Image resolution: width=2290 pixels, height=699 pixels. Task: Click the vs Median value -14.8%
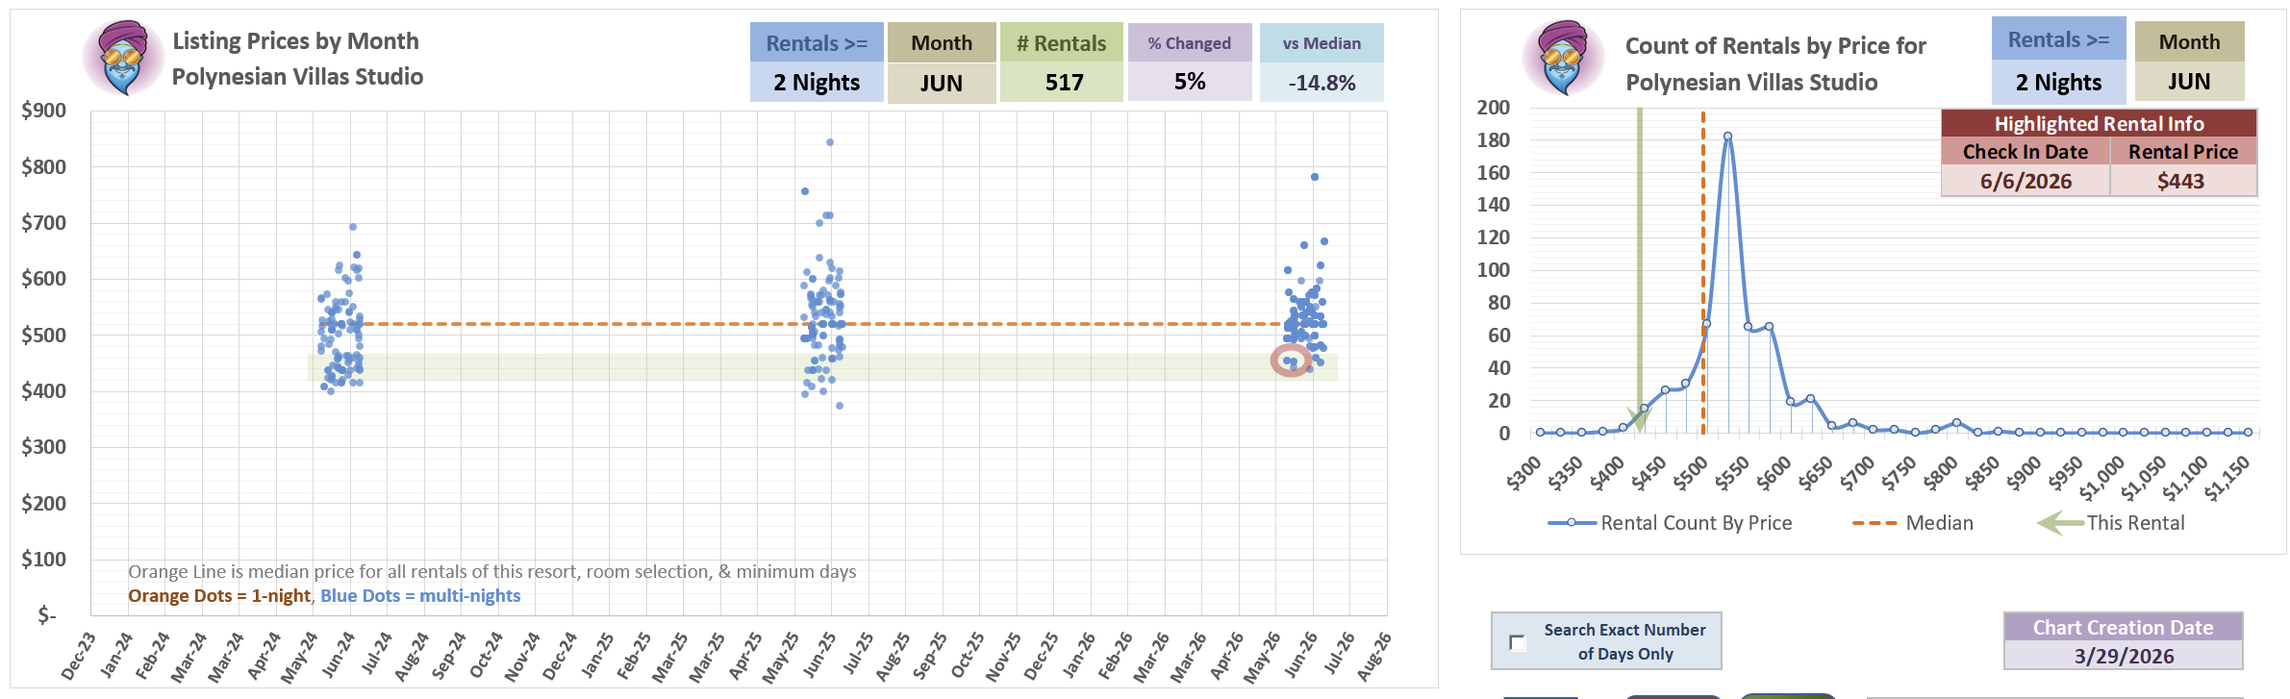(1321, 83)
